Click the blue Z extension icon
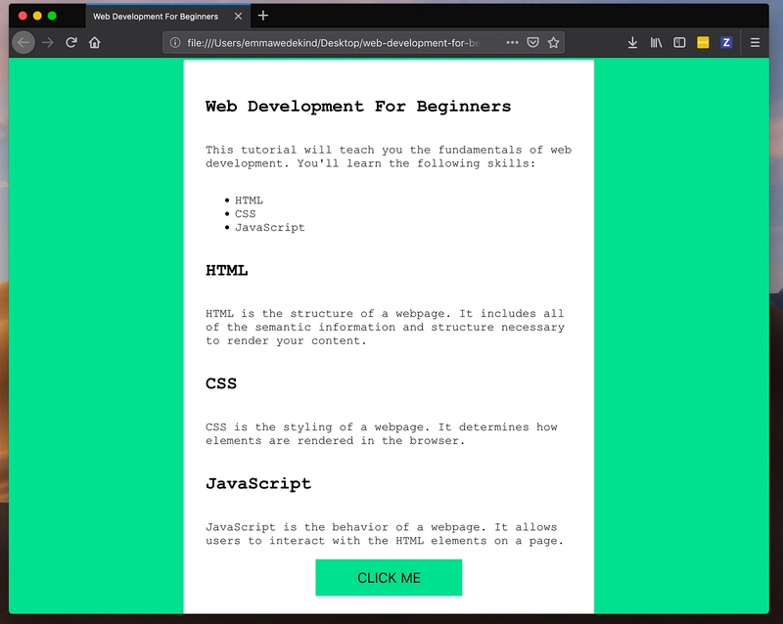The height and width of the screenshot is (624, 783). coord(726,42)
